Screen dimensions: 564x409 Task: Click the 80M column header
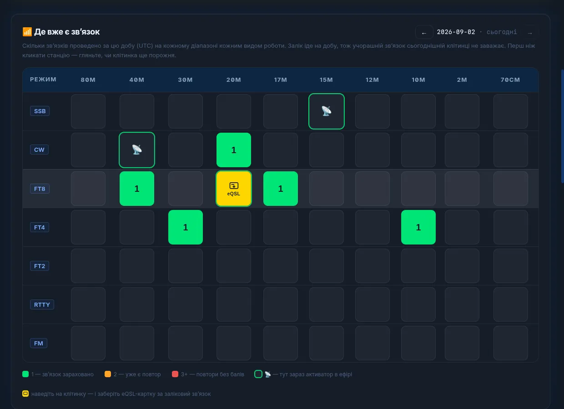tap(88, 80)
